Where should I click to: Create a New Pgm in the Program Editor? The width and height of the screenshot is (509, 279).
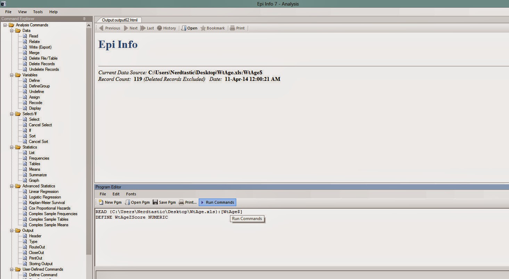point(110,202)
